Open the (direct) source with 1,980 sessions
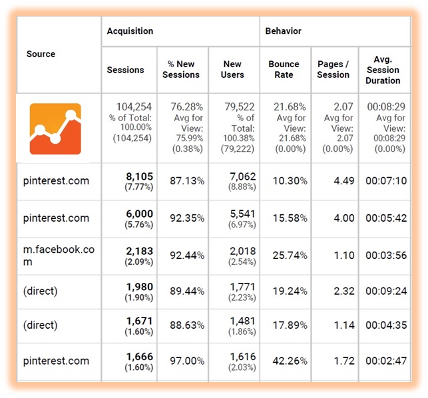 point(41,291)
